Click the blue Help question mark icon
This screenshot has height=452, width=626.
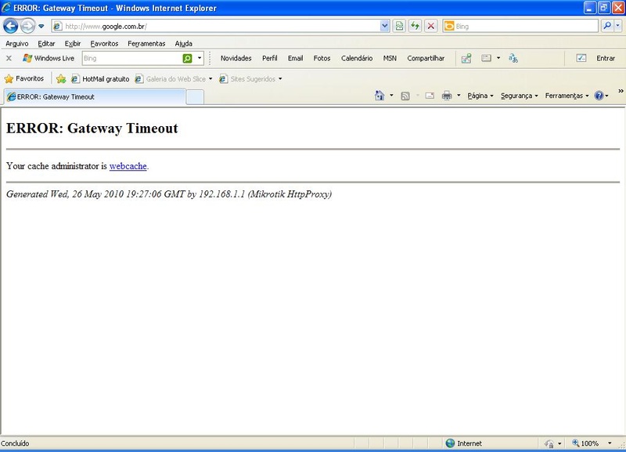point(599,96)
